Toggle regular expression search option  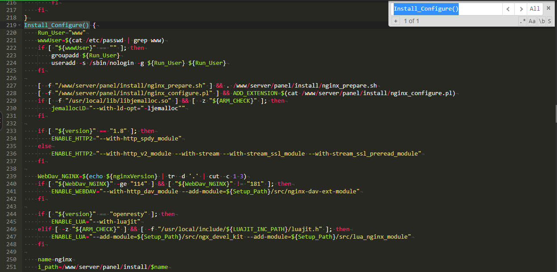pyautogui.click(x=522, y=21)
